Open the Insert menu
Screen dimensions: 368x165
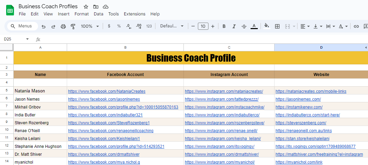coord(64,14)
